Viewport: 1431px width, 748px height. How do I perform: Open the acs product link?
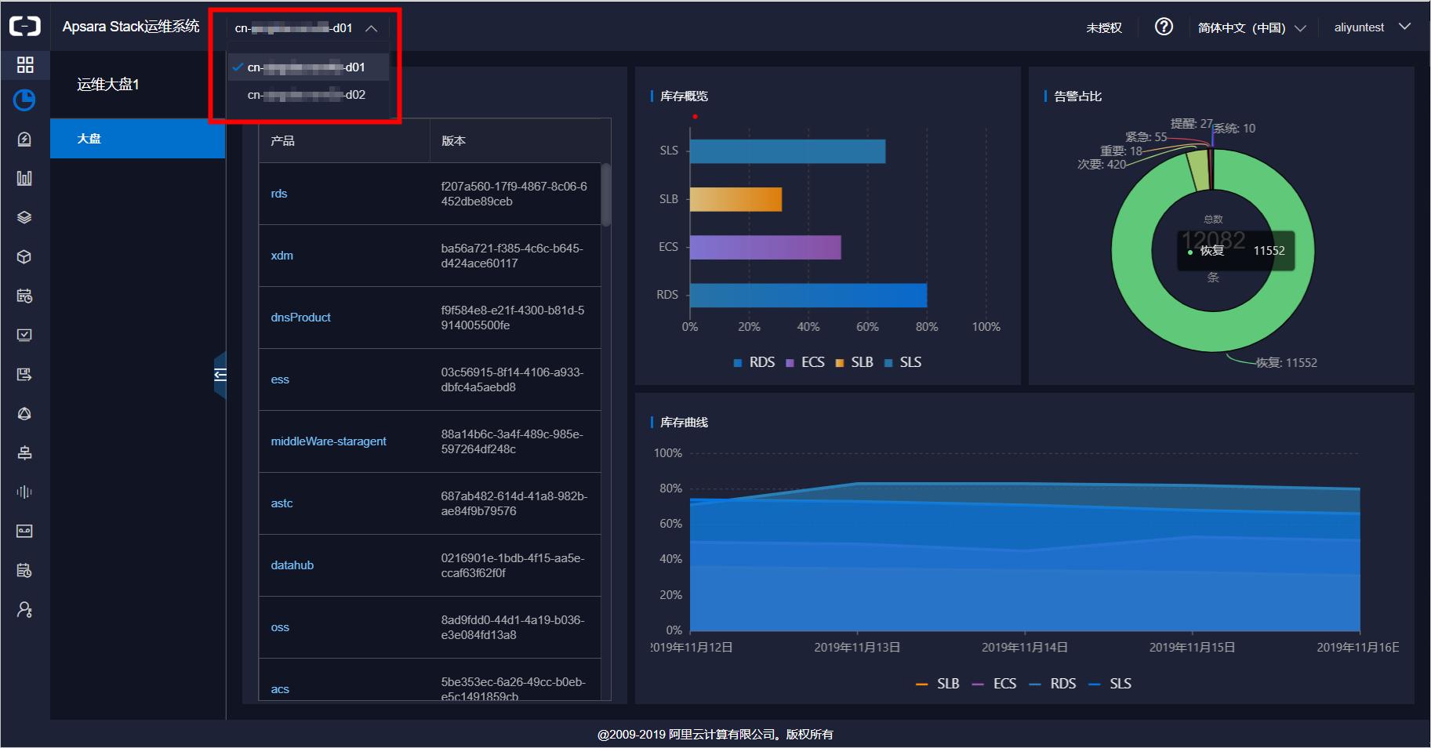point(280,689)
